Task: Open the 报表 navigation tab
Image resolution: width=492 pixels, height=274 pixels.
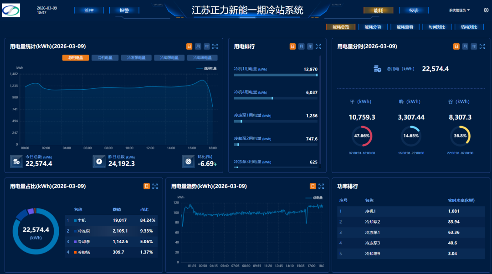Action: point(414,10)
